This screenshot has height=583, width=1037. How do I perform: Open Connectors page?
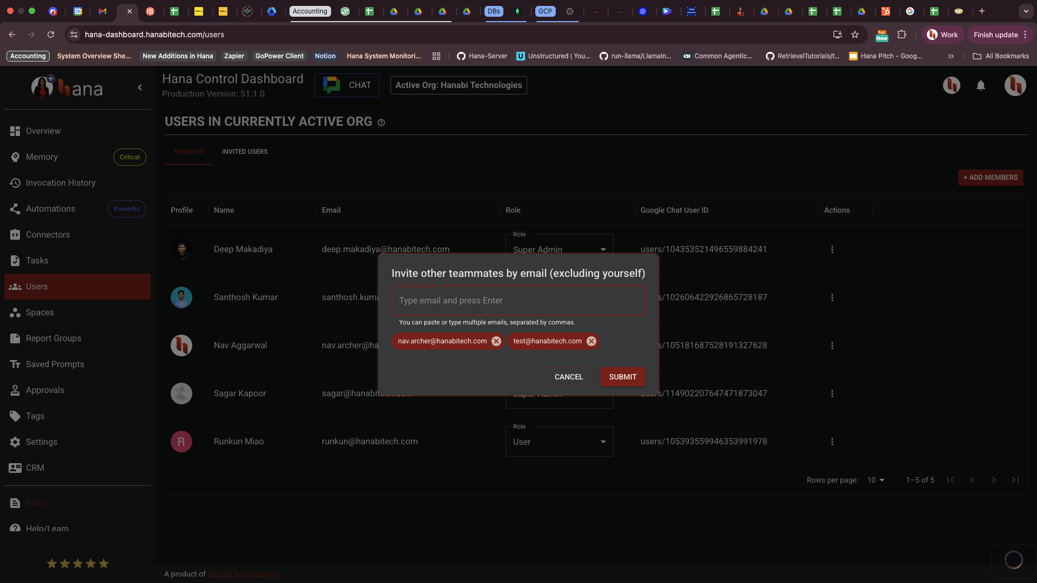pos(77,235)
